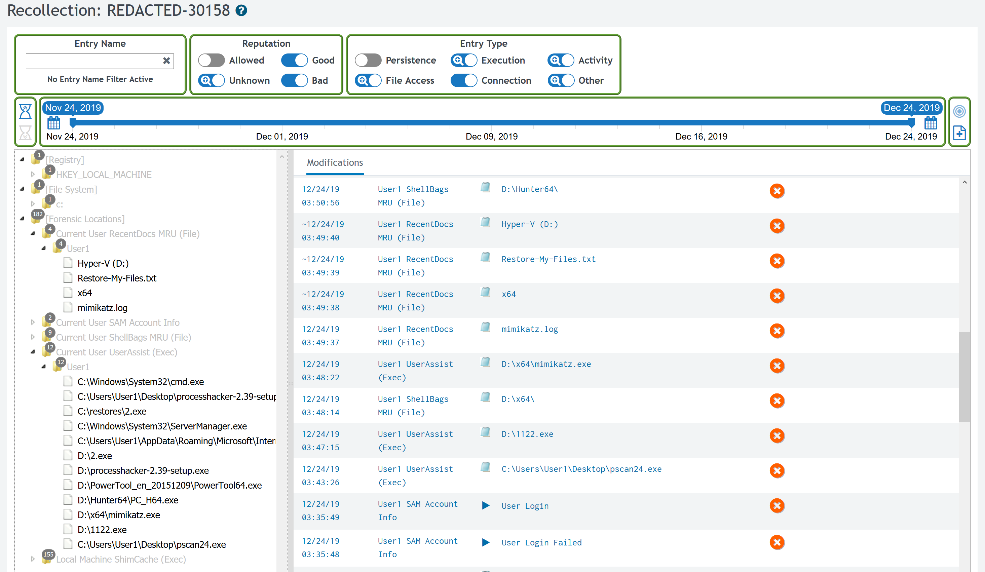Viewport: 985px width, 572px height.
Task: Click the red X for D:\x64\mimikatz.exe entry
Action: [777, 366]
